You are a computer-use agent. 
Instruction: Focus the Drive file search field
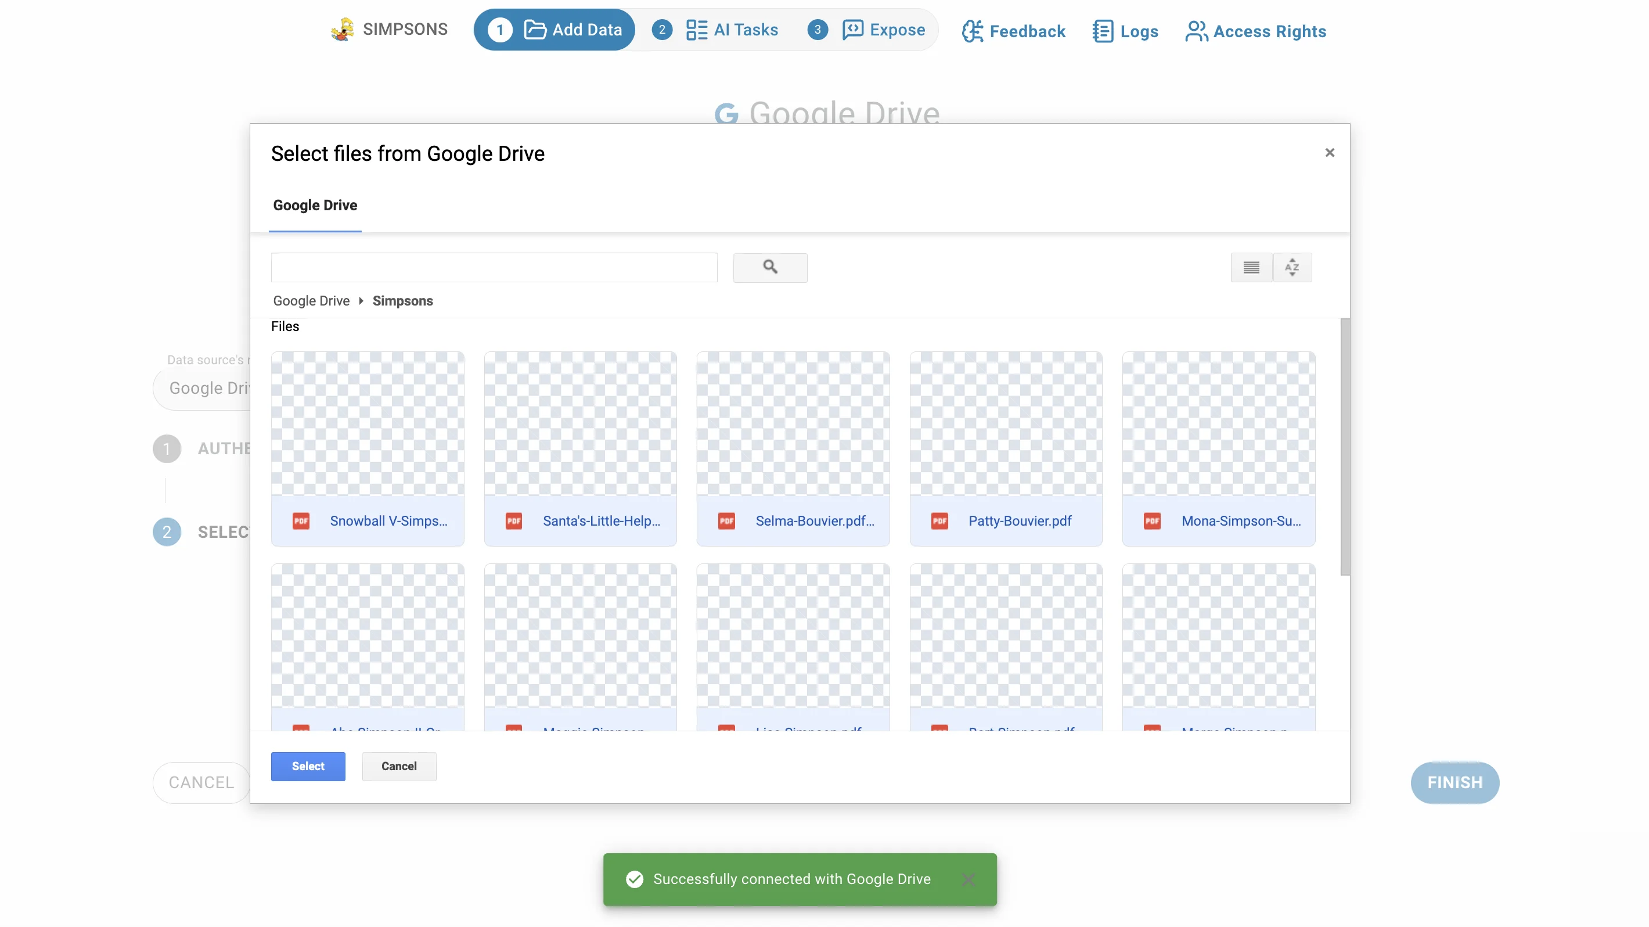(x=494, y=267)
